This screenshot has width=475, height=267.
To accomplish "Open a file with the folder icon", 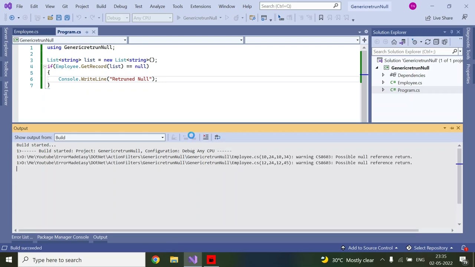I will click(50, 18).
